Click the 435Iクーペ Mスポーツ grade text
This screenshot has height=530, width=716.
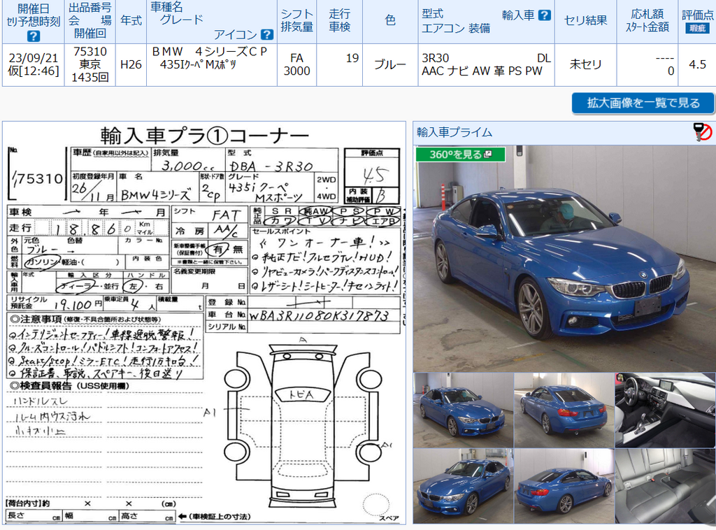198,65
